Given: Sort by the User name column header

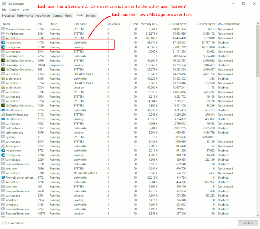Looking at the screenshot, I should 89,24.
